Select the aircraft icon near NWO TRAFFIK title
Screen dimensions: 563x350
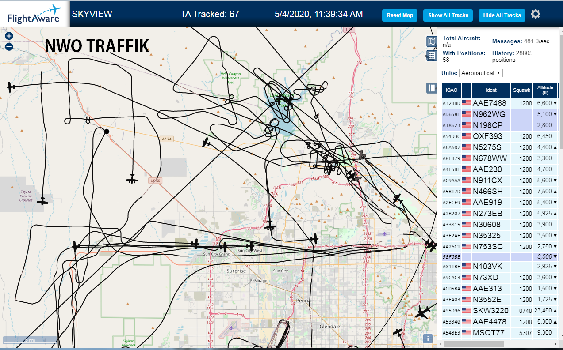point(11,87)
